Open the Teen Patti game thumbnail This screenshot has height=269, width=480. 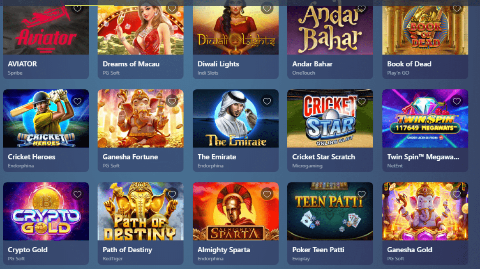pyautogui.click(x=330, y=211)
